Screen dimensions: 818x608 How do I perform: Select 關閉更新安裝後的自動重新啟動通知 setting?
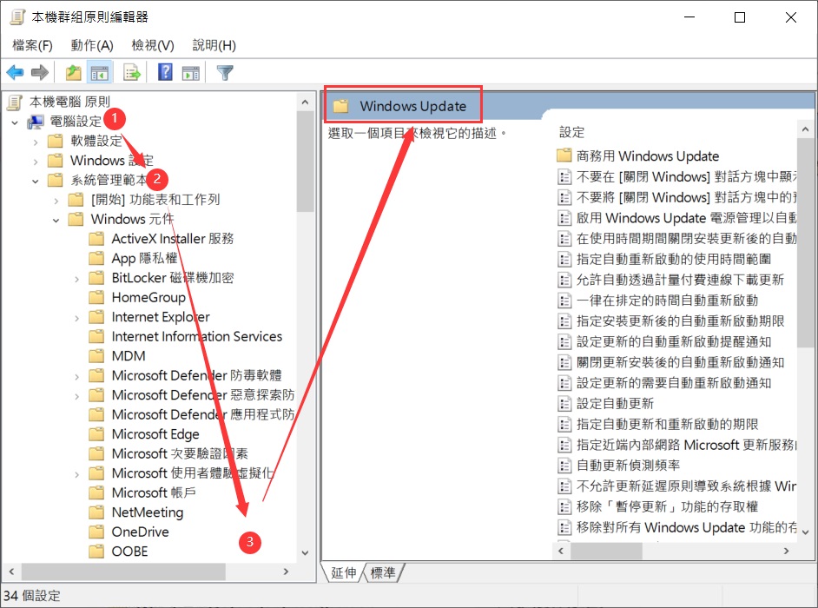click(680, 362)
